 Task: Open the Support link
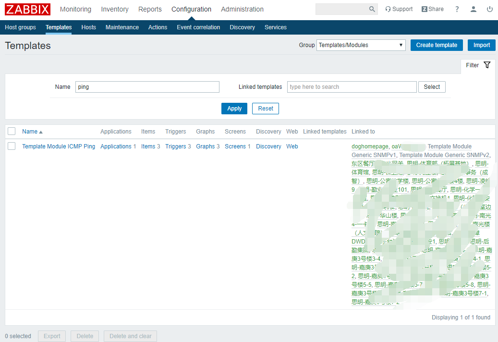pyautogui.click(x=399, y=9)
